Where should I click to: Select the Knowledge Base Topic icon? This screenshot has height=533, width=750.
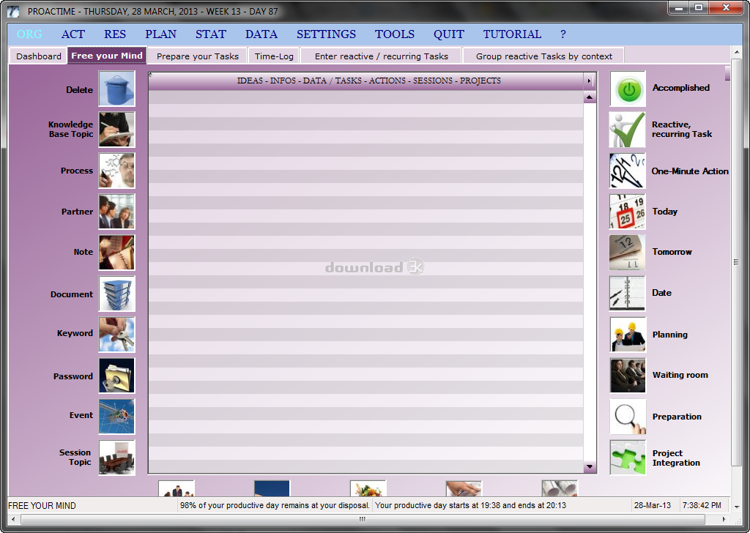[116, 130]
